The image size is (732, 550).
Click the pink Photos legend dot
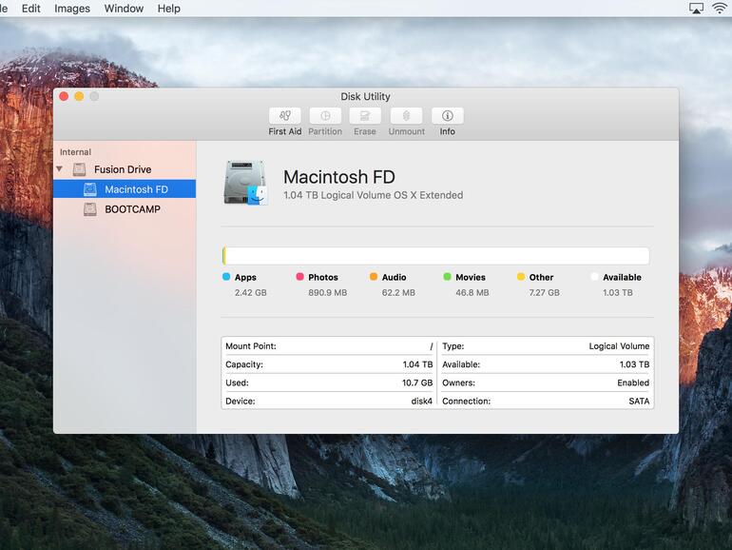point(299,277)
